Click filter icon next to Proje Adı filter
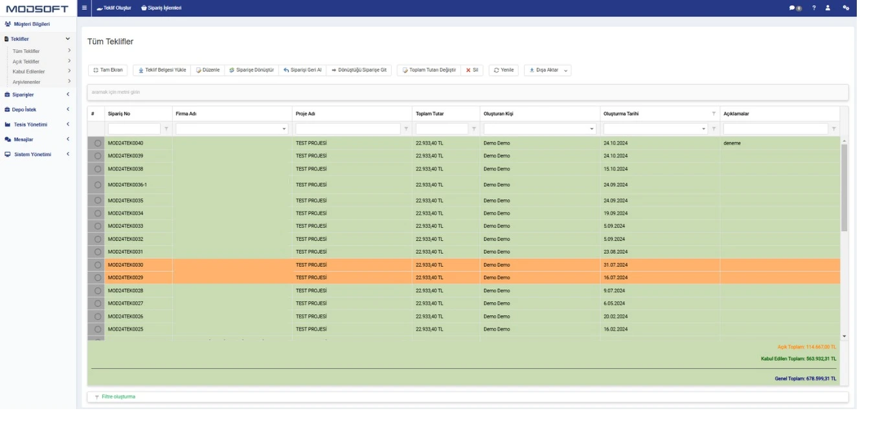 pos(406,129)
